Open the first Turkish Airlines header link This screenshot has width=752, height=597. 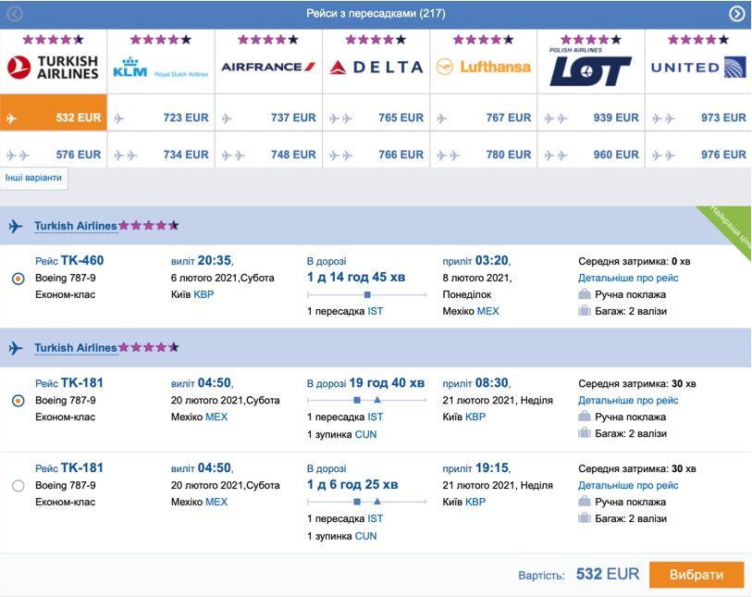point(75,226)
